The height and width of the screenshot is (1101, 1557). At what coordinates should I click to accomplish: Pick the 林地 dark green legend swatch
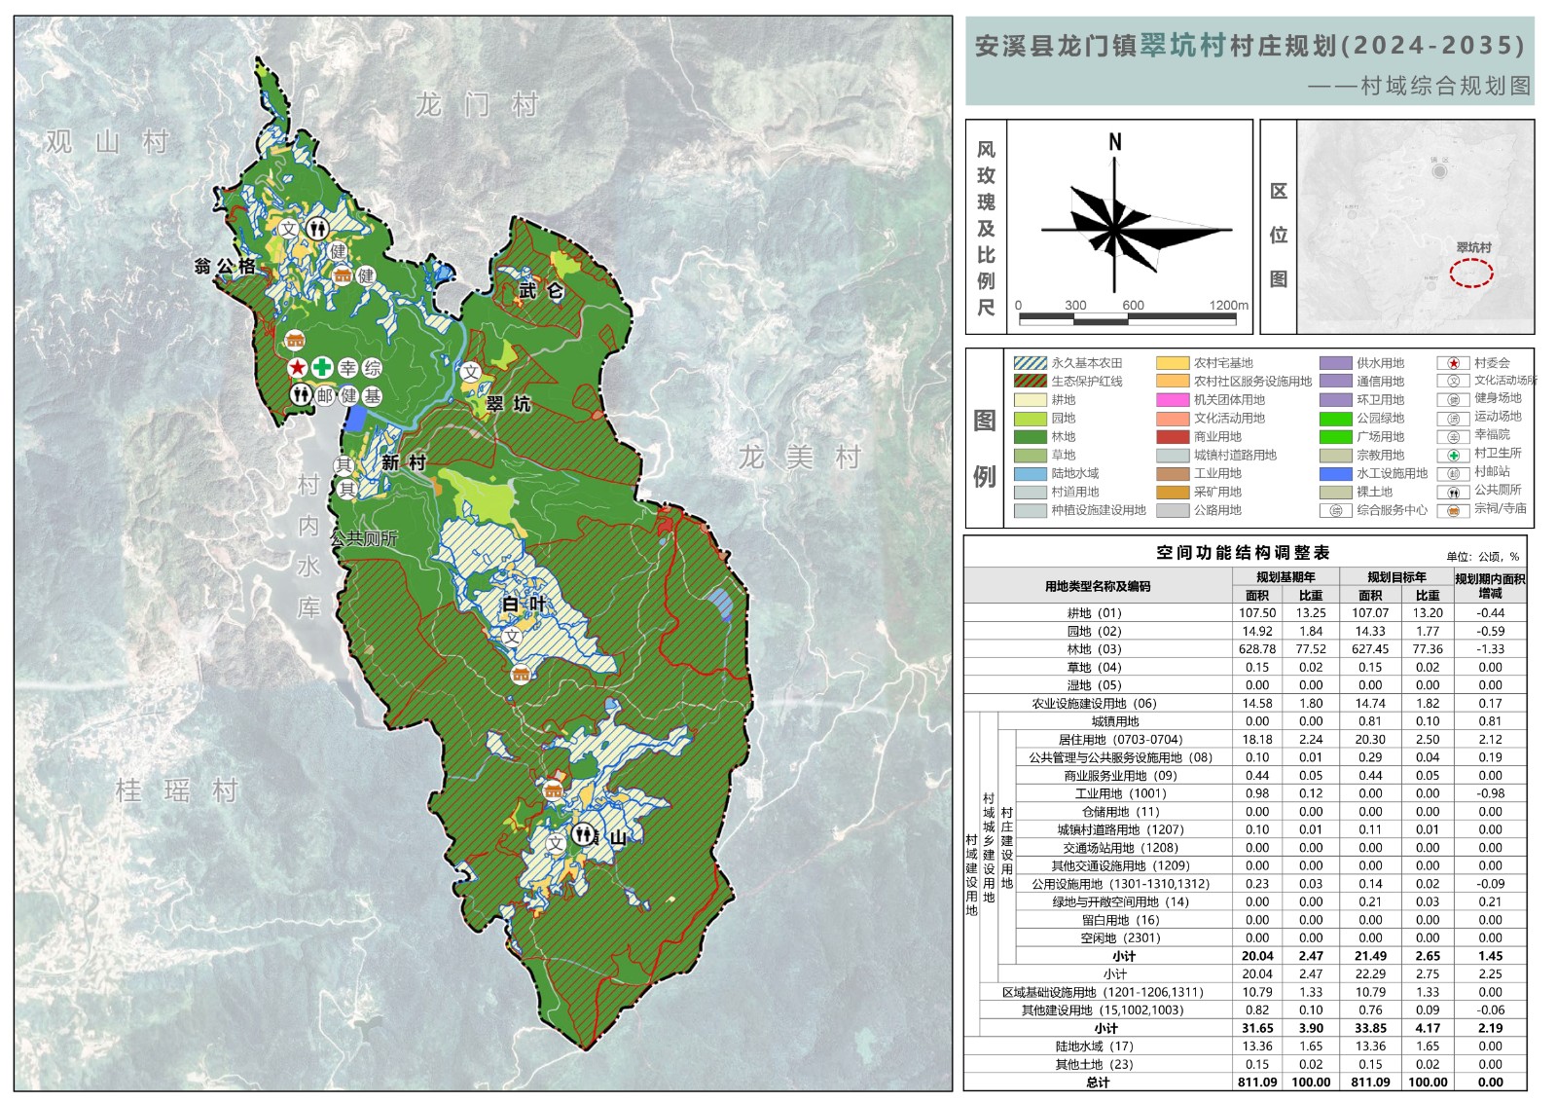point(1030,437)
